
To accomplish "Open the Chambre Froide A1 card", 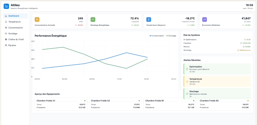I will (x=61, y=104).
